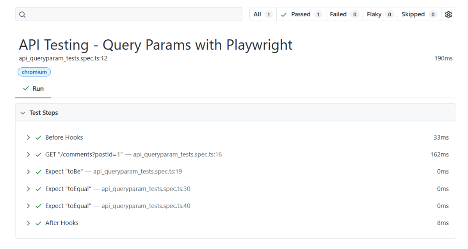Click green checkmark beside Before Hooks

click(38, 137)
